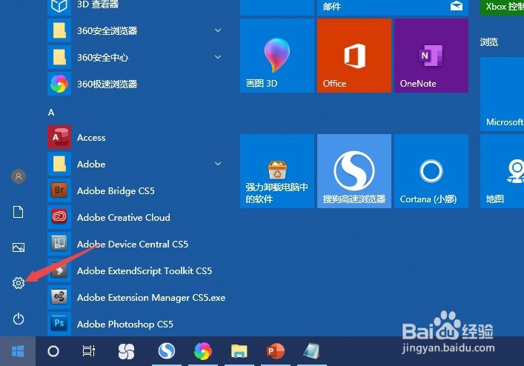Viewport: 524px width, 366px height.
Task: Open the 360安全中心 folder
Action: (137, 57)
